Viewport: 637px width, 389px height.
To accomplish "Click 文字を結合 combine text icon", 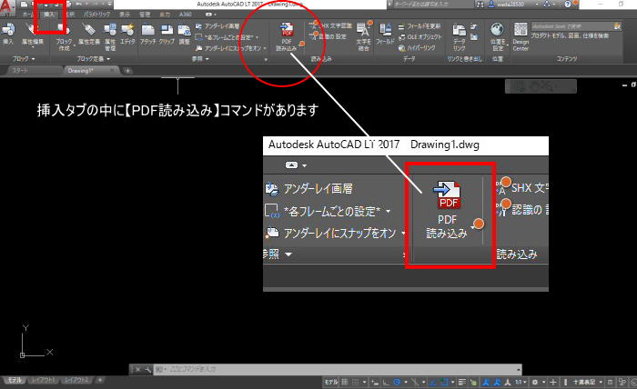I will (364, 36).
